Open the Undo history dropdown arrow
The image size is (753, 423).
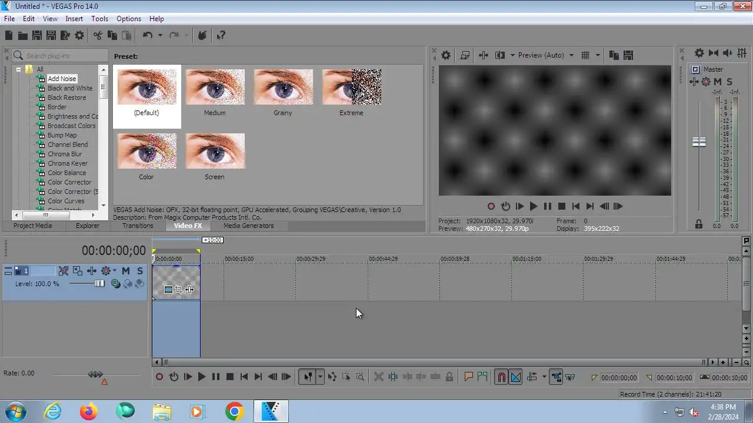pyautogui.click(x=159, y=36)
